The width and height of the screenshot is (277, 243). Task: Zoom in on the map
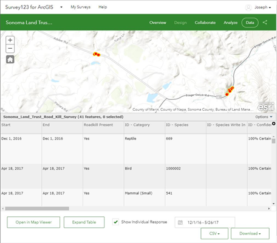pyautogui.click(x=10, y=40)
